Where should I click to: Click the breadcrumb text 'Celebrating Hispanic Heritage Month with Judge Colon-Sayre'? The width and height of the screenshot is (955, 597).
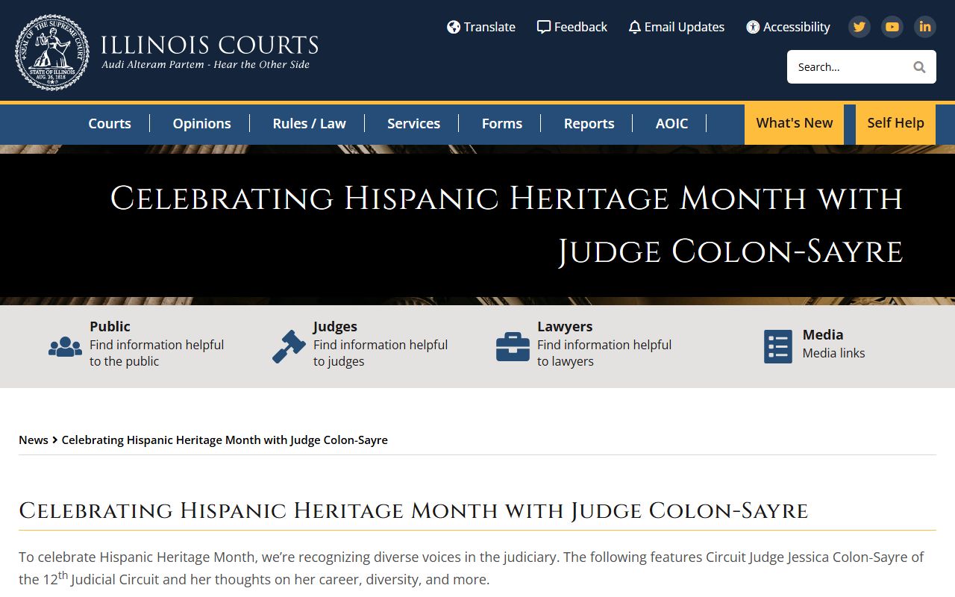click(x=225, y=440)
